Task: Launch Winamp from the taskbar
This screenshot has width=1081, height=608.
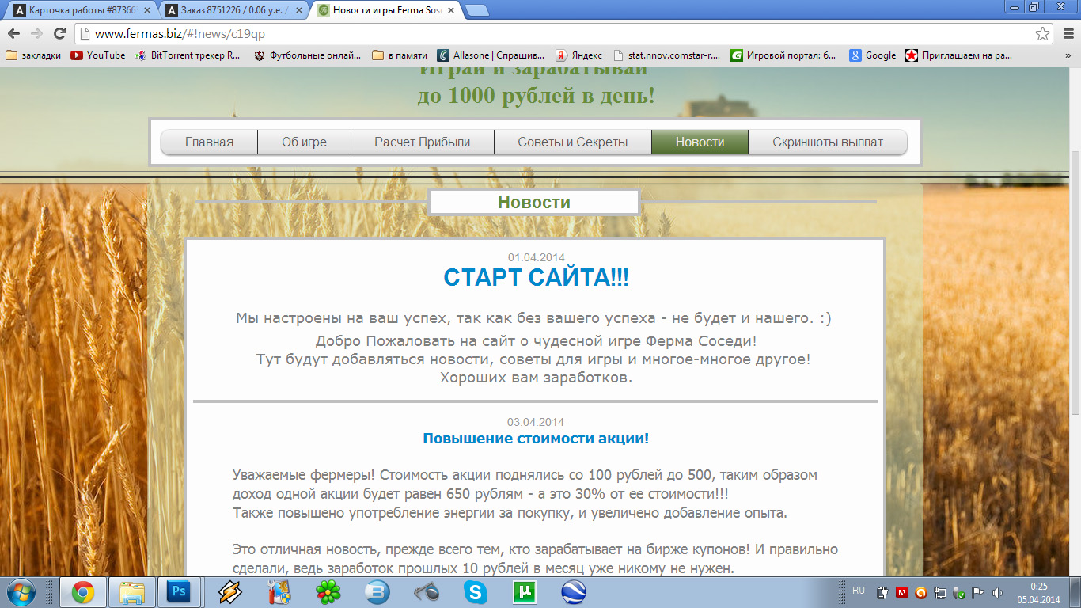Action: point(230,592)
